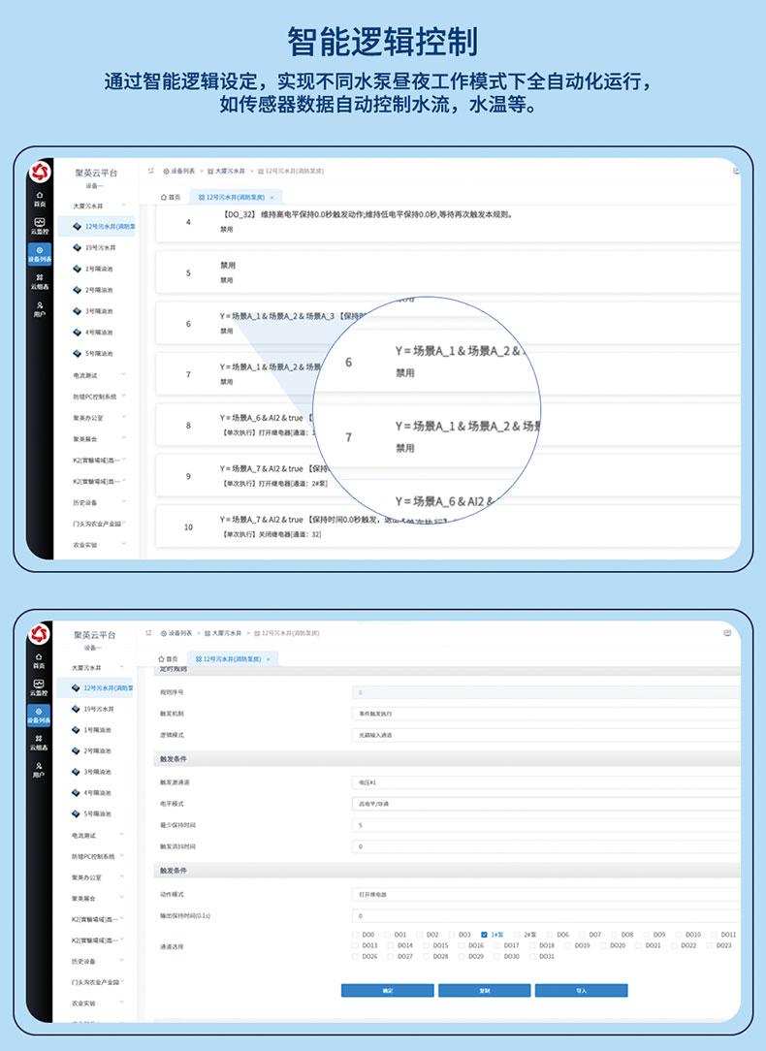The height and width of the screenshot is (1051, 766).
Task: Open 逻辑模式 dropdown in lower screenshot
Action: pos(546,735)
